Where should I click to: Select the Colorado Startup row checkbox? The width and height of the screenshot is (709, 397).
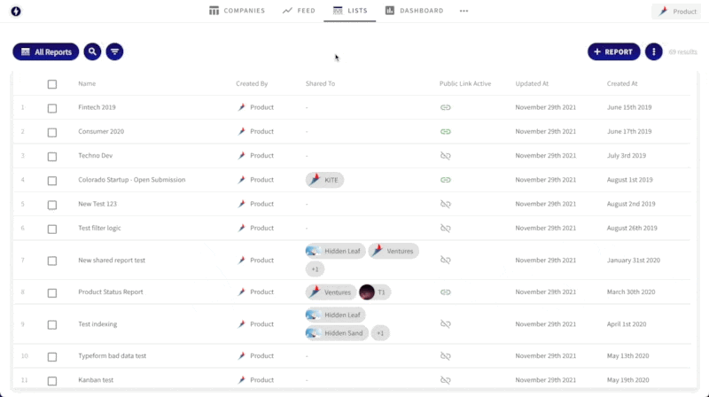click(x=52, y=180)
